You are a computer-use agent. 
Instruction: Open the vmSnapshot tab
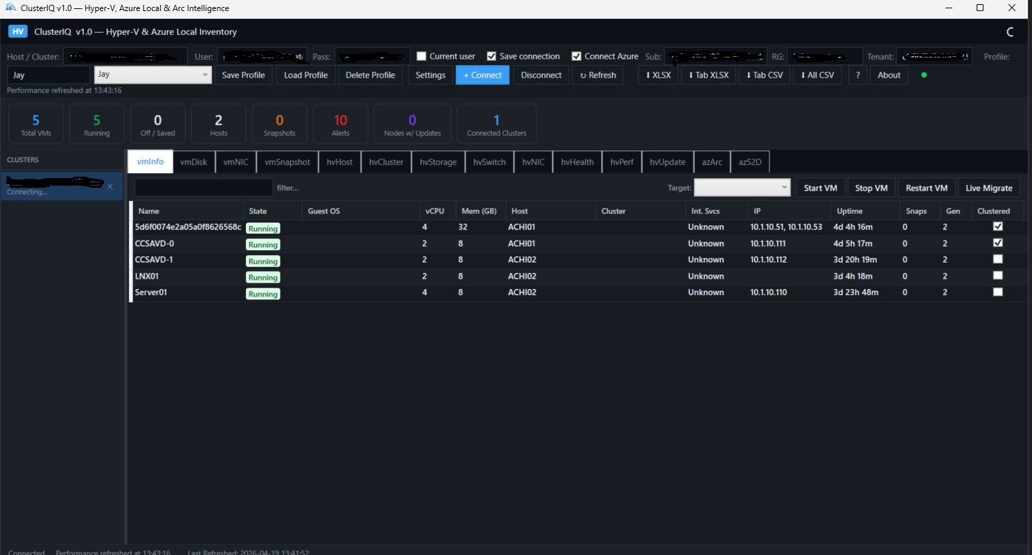point(287,162)
